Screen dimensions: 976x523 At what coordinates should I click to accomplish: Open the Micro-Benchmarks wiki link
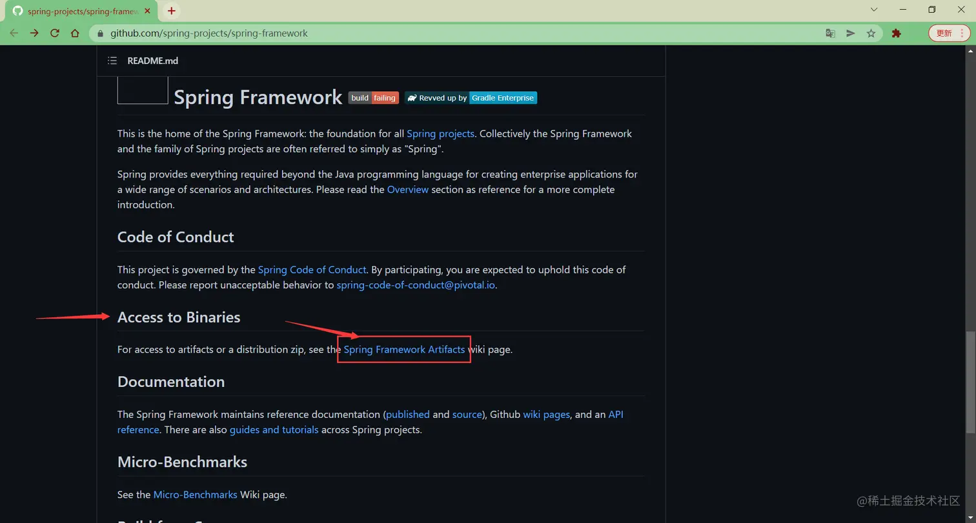pyautogui.click(x=195, y=495)
